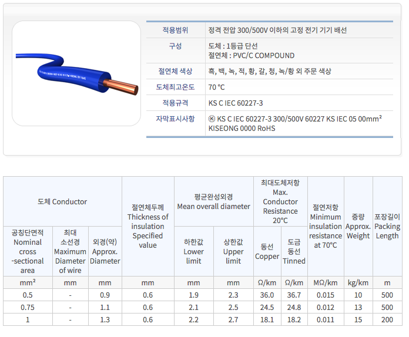The image size is (409, 337).
Task: Click the 1.9 lower limit cell
Action: [x=193, y=295]
